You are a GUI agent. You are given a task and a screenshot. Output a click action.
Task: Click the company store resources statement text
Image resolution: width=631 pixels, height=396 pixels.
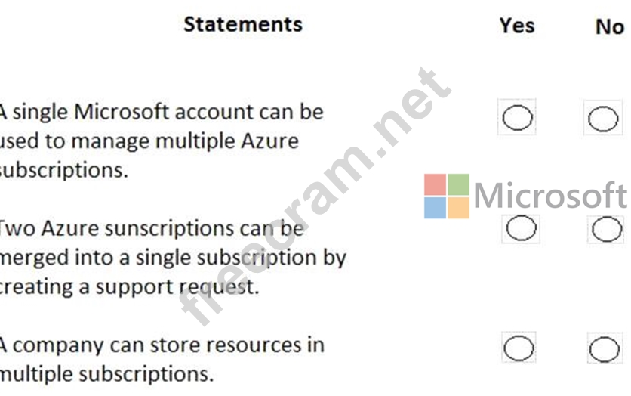coord(159,359)
